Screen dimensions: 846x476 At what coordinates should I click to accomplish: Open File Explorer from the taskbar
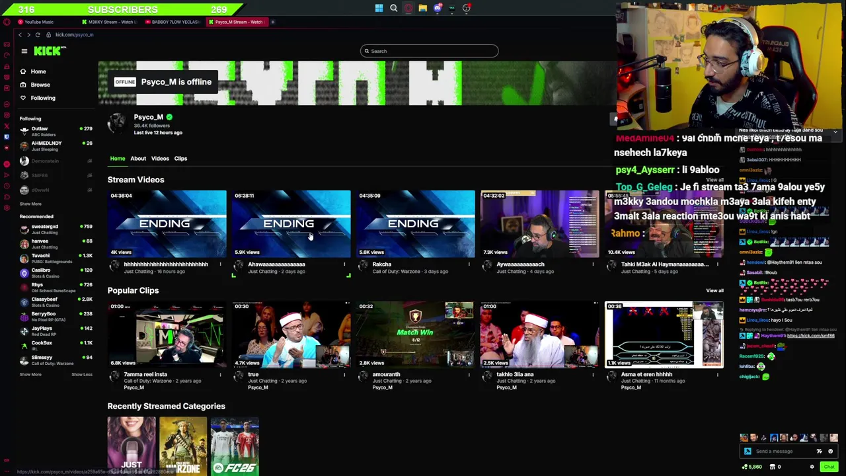pyautogui.click(x=423, y=8)
